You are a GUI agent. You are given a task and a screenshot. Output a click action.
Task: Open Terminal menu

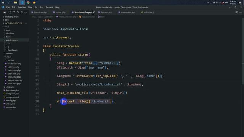coord(49,7)
